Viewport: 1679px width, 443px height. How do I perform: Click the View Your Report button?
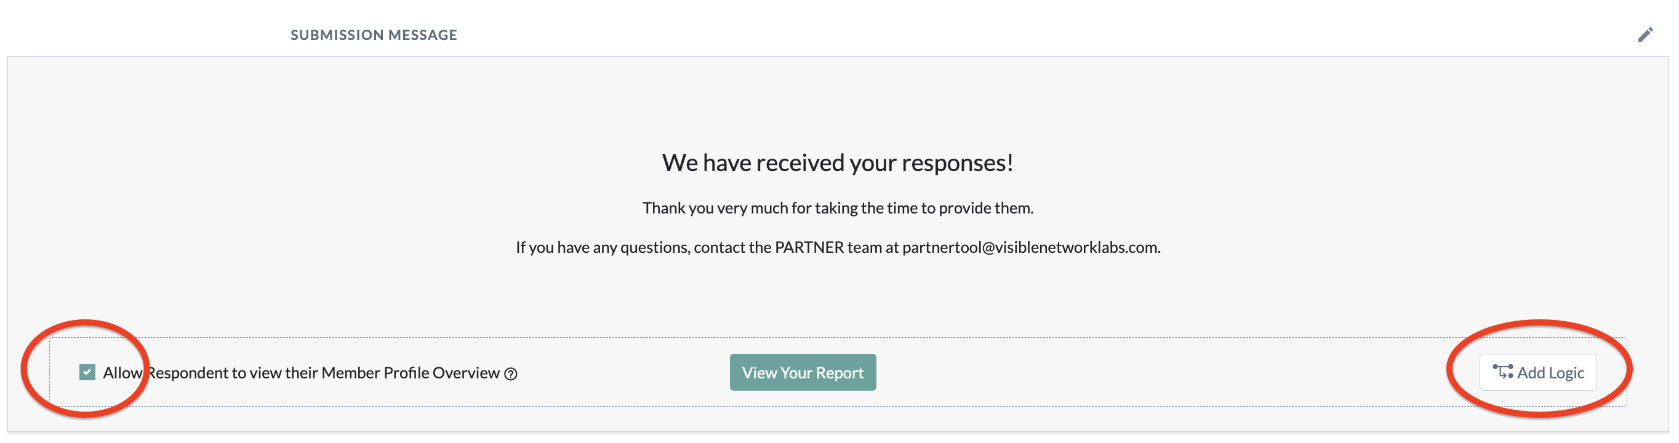(x=803, y=372)
